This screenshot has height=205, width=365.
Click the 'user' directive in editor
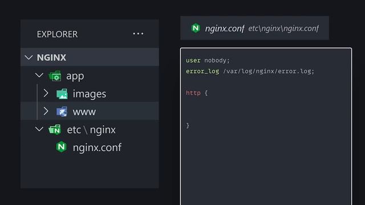[193, 60]
